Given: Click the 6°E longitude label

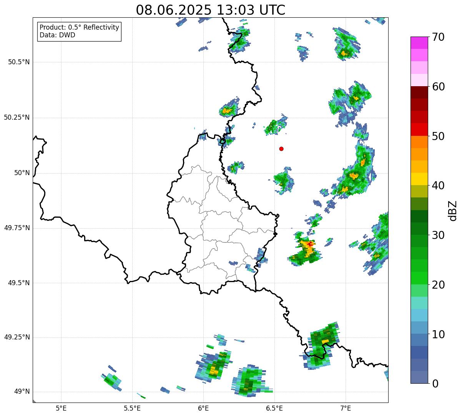Looking at the screenshot, I should (203, 408).
